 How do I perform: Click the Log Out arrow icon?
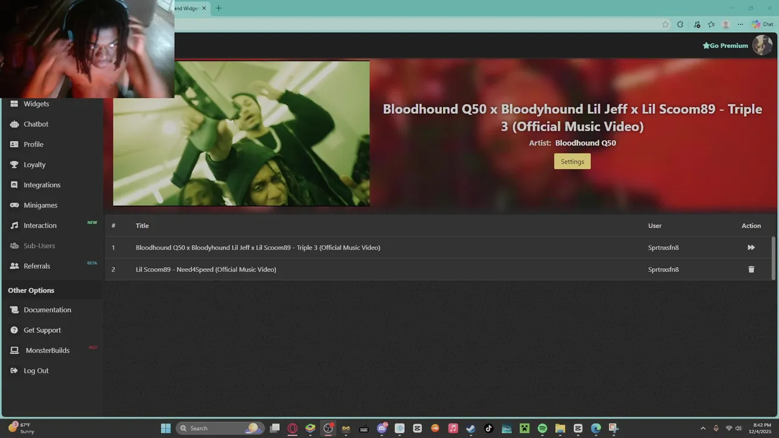point(15,370)
